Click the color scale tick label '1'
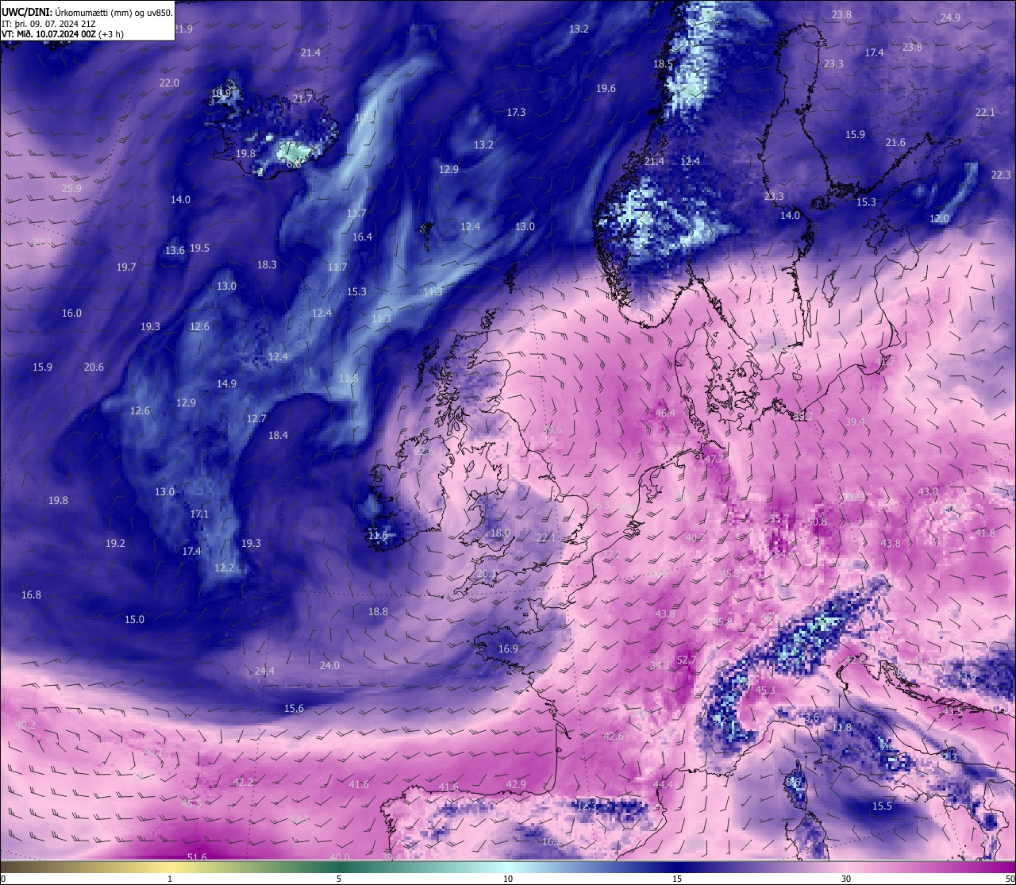Viewport: 1016px width, 885px height. pyautogui.click(x=170, y=879)
